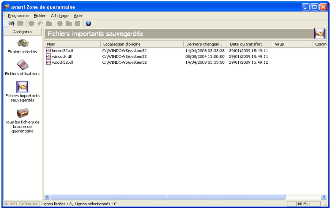This screenshot has height=208, width=331.
Task: Click the horizontal scrollbar left arrow
Action: coord(47,197)
